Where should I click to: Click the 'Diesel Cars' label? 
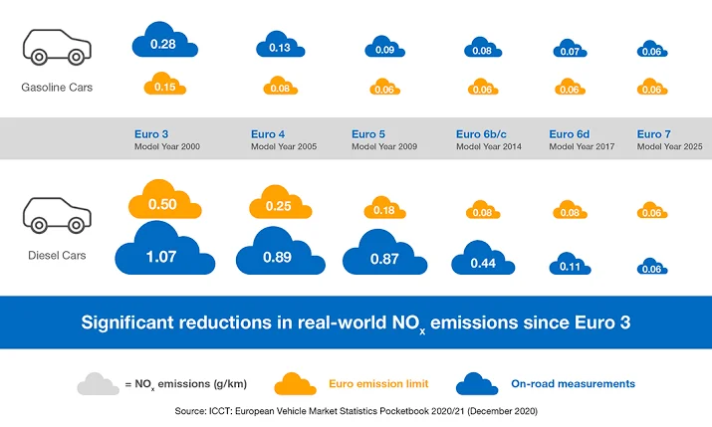[57, 256]
